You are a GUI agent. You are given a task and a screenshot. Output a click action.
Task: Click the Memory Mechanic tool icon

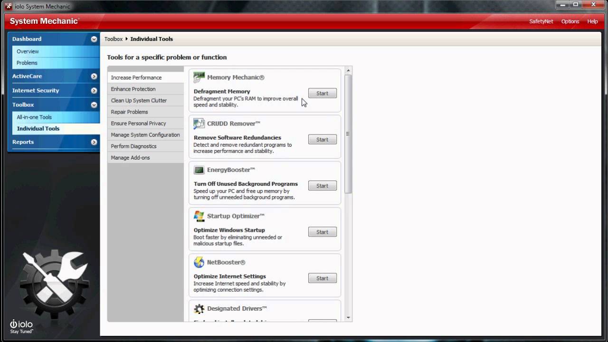(x=199, y=77)
